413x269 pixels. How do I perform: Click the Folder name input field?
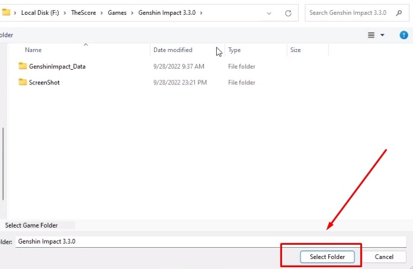(211, 242)
